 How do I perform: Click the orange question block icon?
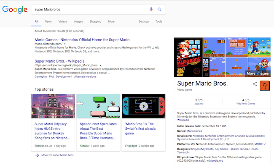(x=265, y=86)
